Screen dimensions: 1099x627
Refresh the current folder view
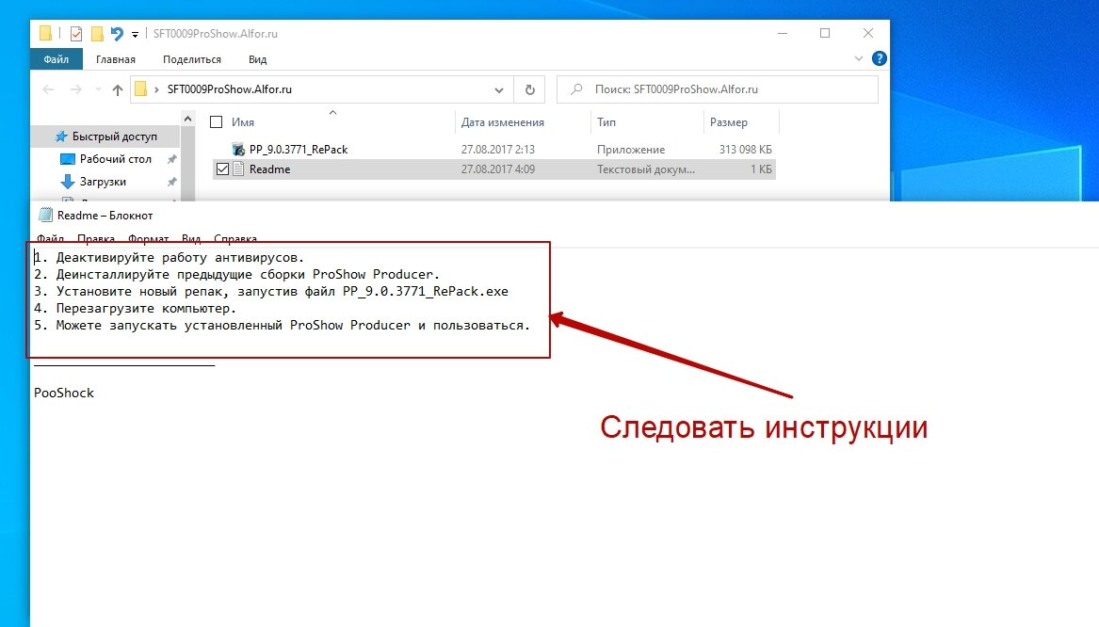(x=530, y=89)
